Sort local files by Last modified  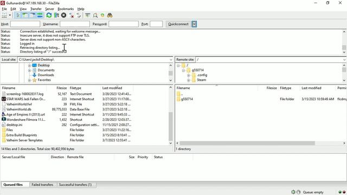112,88
